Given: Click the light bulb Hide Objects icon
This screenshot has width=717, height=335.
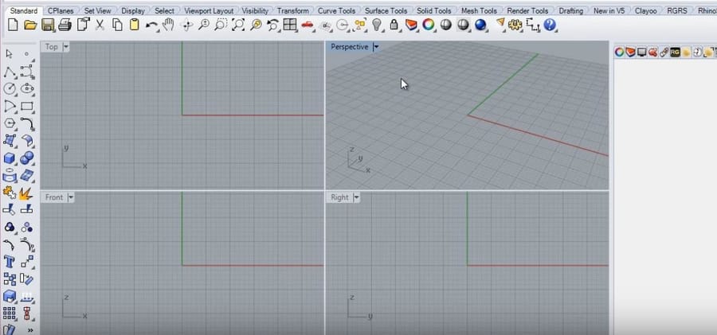Looking at the screenshot, I should [x=377, y=25].
